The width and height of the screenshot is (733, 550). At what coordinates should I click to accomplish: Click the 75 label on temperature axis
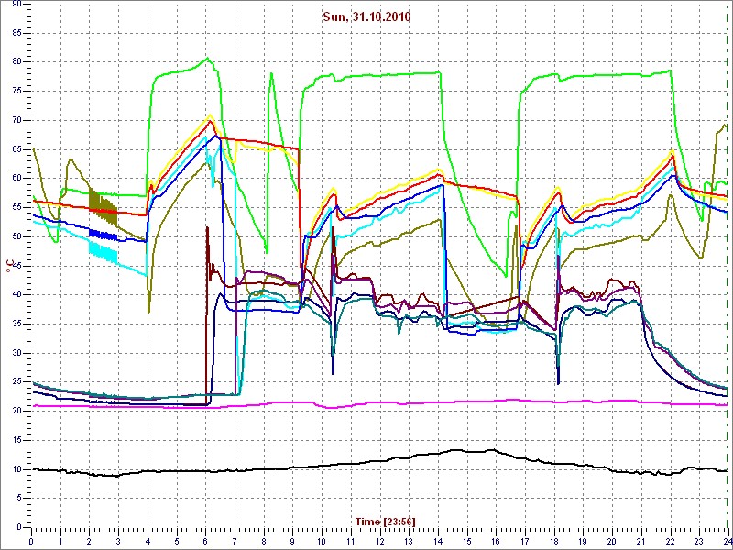pyautogui.click(x=16, y=91)
